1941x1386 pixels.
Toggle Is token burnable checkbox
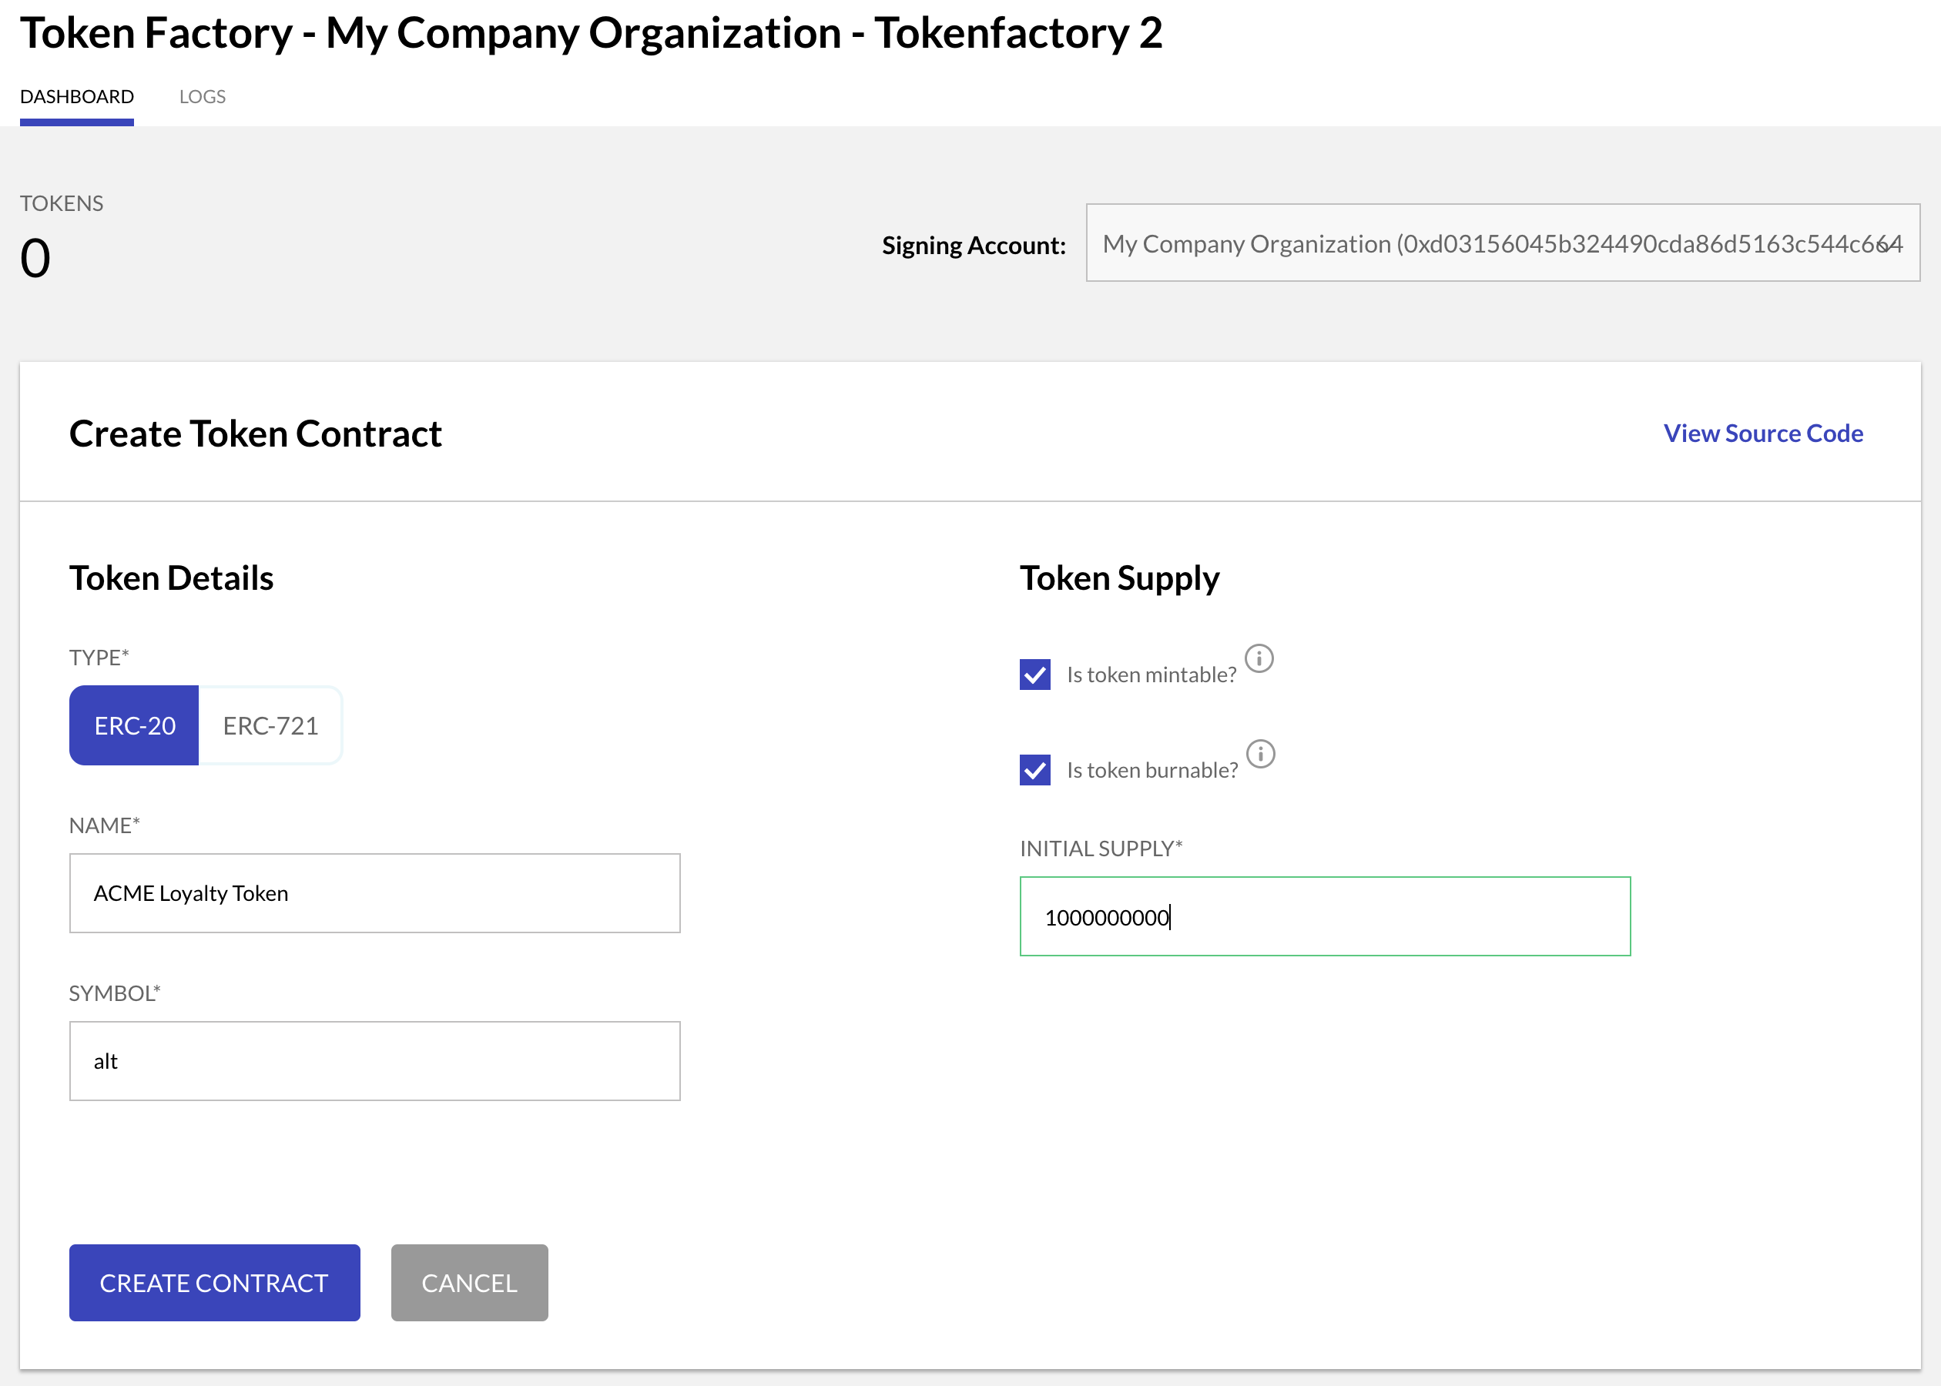[1035, 768]
